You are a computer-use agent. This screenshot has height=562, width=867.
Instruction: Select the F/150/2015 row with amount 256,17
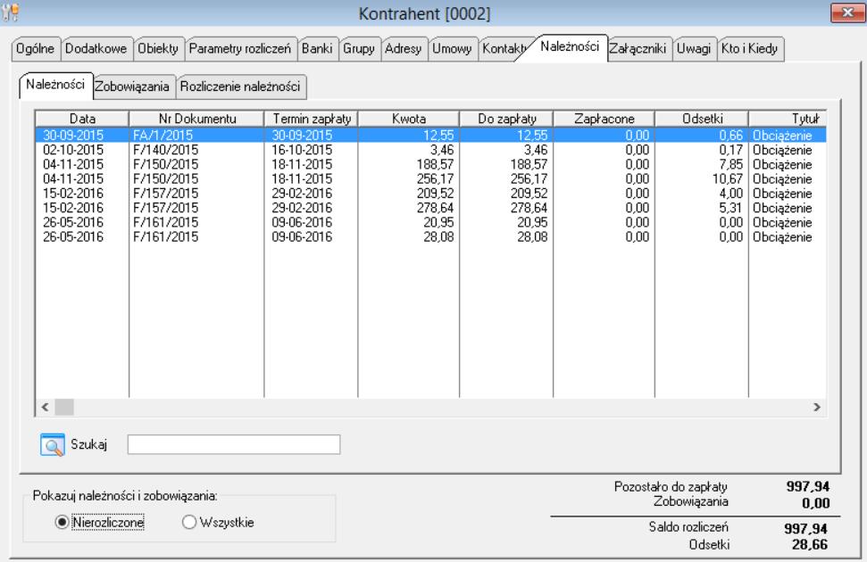coord(430,178)
